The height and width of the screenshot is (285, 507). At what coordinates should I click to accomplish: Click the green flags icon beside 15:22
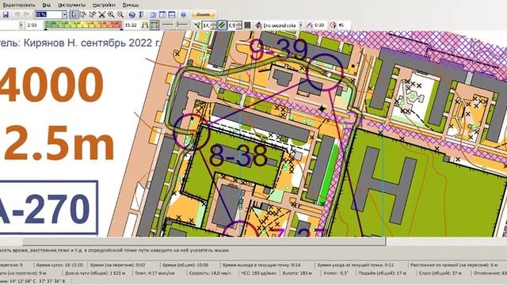pyautogui.click(x=145, y=25)
